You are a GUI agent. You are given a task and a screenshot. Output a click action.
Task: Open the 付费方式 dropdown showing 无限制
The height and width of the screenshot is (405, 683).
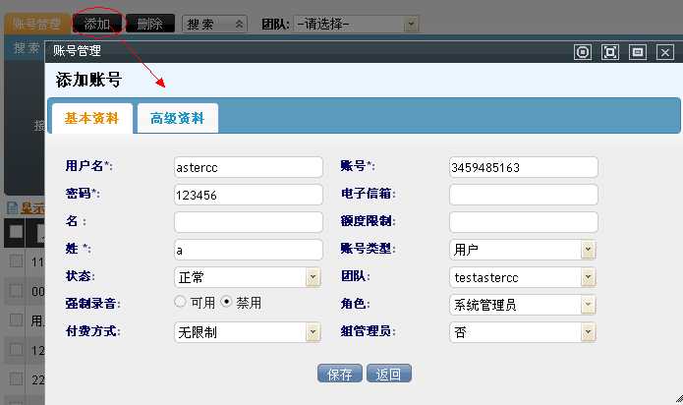click(248, 332)
